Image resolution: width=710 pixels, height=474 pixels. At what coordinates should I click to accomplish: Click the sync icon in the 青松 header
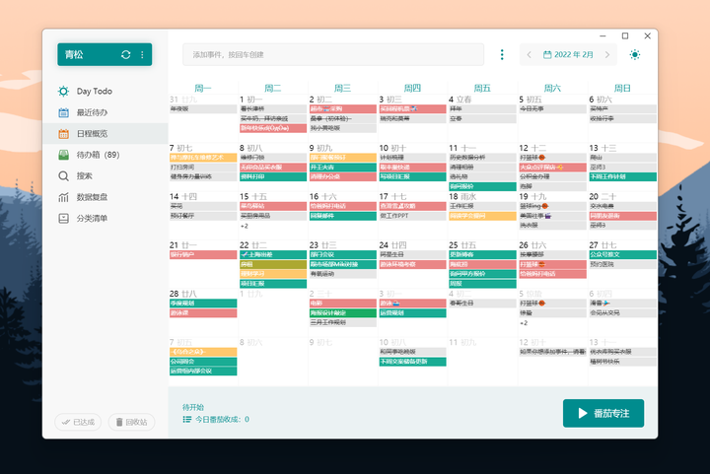pos(126,55)
